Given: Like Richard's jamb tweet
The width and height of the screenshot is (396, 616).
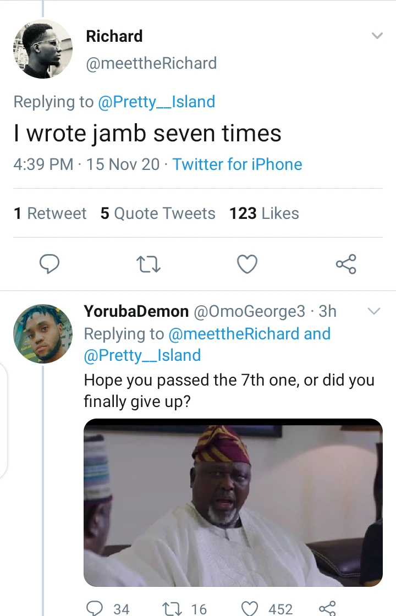Looking at the screenshot, I should (x=247, y=265).
